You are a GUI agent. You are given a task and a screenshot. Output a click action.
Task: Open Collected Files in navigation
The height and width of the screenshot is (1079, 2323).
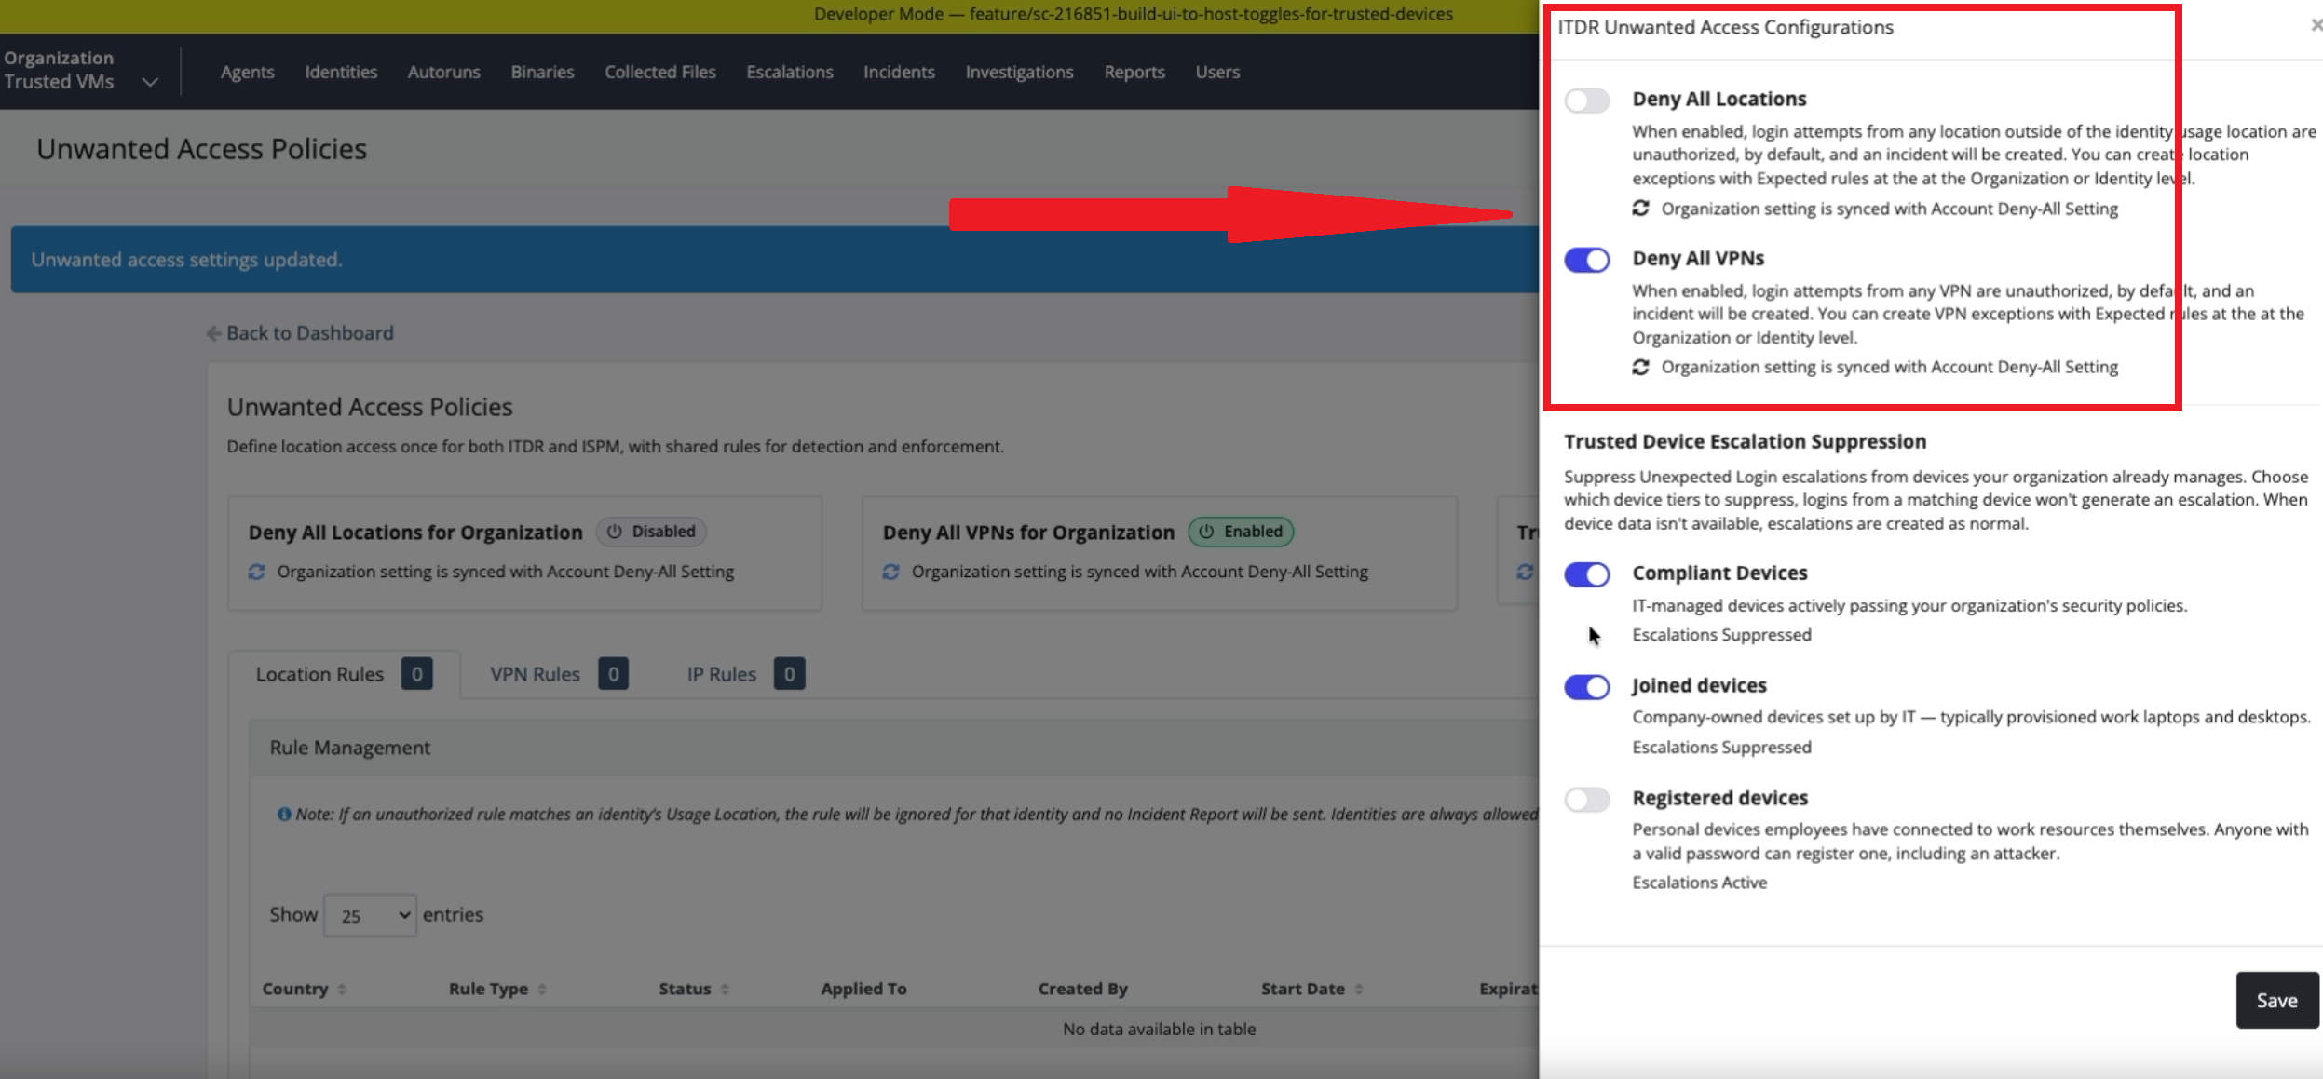[660, 72]
